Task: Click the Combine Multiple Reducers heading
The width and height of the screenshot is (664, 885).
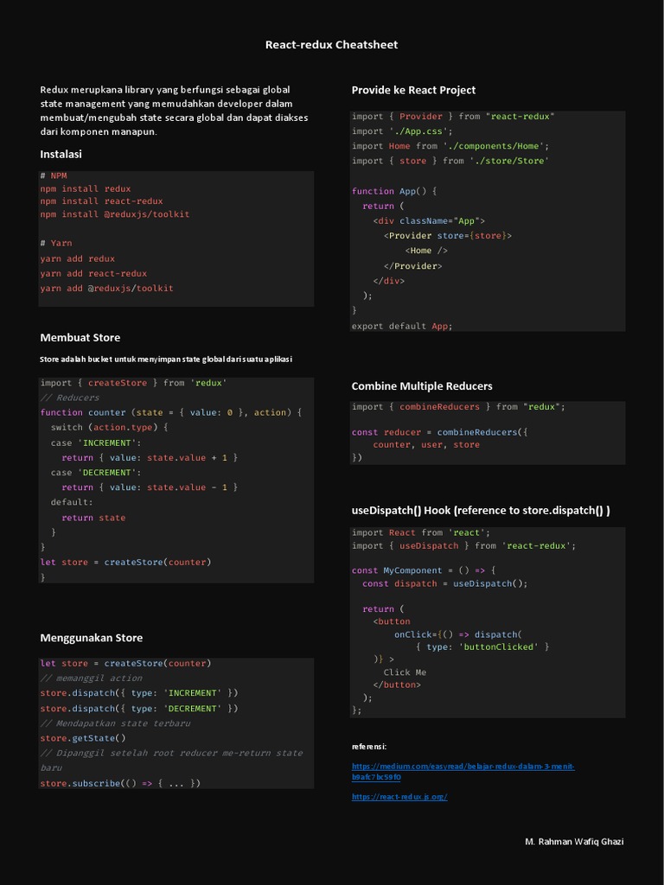Action: click(422, 385)
